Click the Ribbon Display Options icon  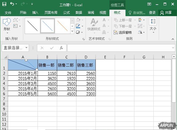149,4
